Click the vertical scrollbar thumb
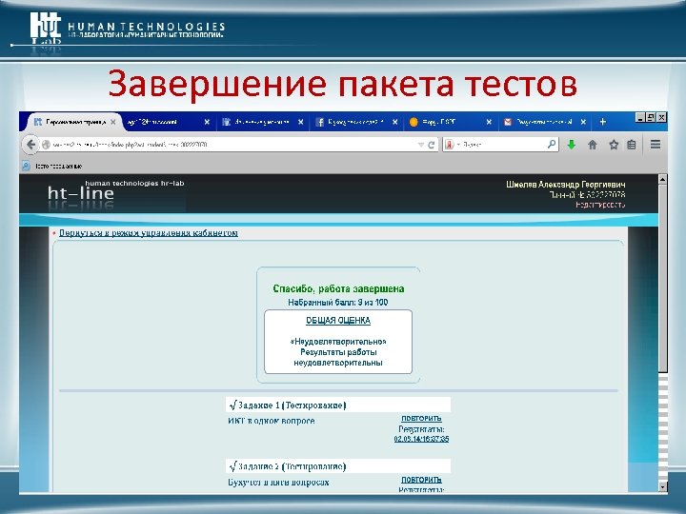 click(663, 278)
